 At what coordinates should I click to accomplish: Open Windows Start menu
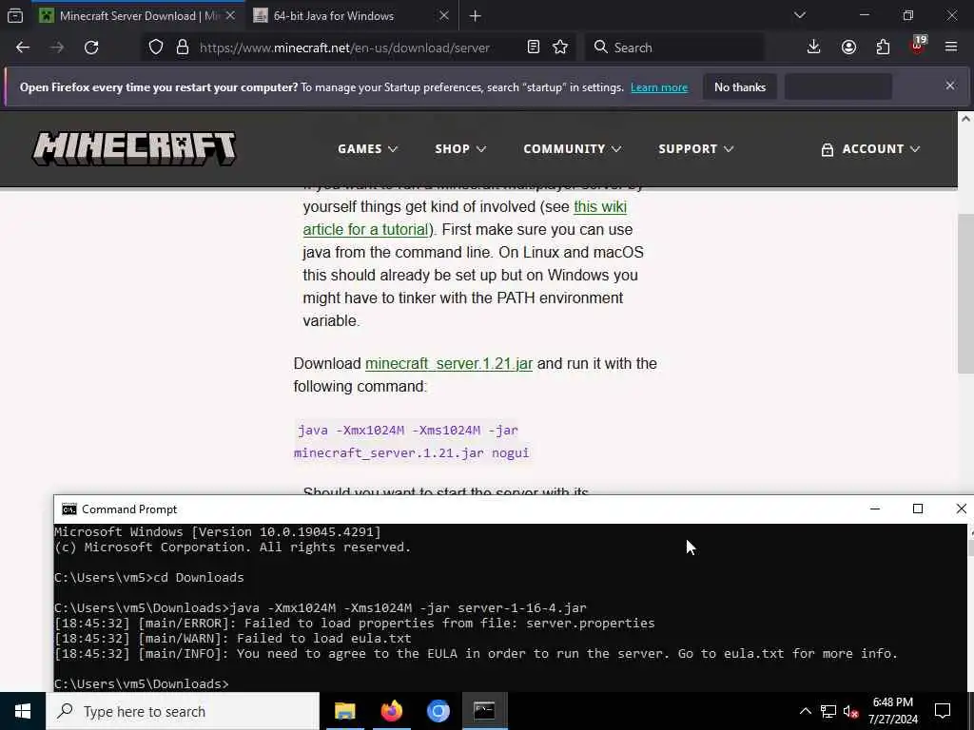point(23,711)
